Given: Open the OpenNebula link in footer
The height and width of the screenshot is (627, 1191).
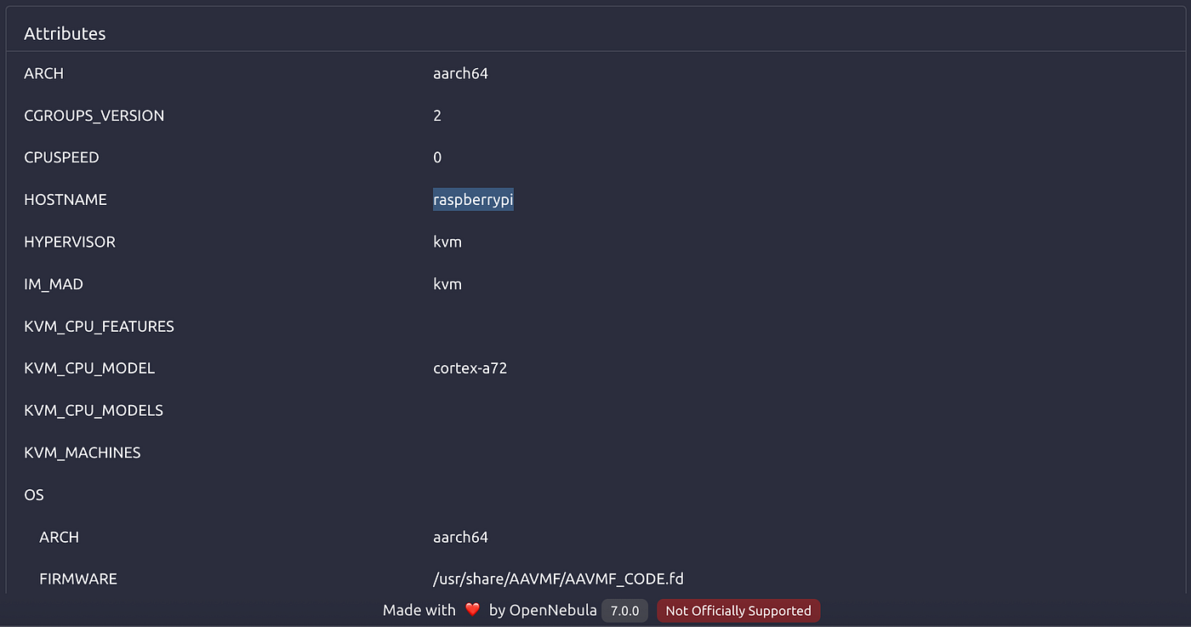Looking at the screenshot, I should click(x=553, y=611).
